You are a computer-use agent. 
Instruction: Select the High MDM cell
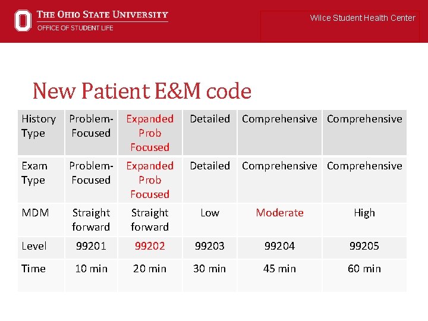click(x=364, y=220)
